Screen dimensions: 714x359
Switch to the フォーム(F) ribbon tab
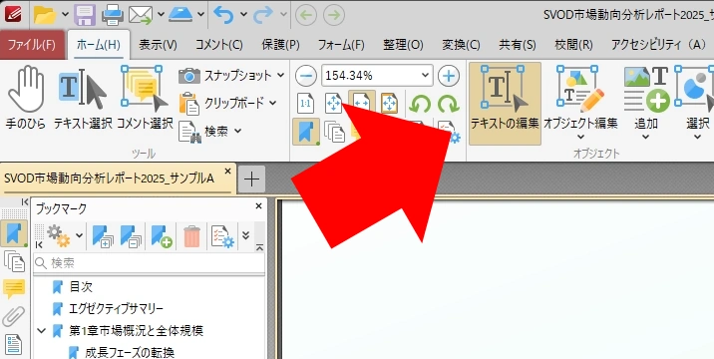(x=341, y=45)
